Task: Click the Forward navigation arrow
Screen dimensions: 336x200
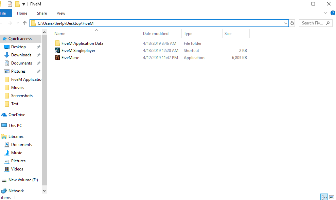Action: tap(10, 23)
